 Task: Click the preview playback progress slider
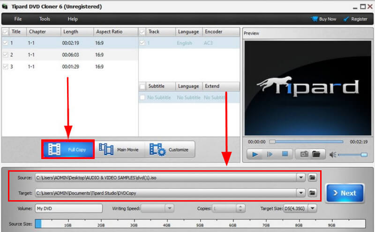307,142
